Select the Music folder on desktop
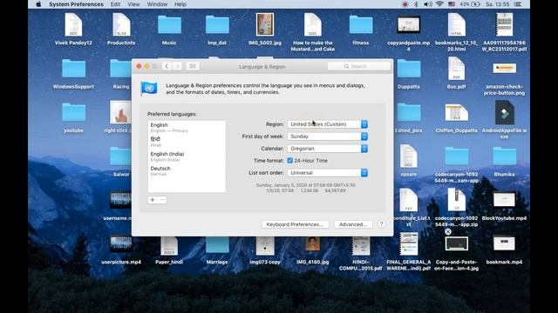The width and height of the screenshot is (558, 313). pos(169,25)
